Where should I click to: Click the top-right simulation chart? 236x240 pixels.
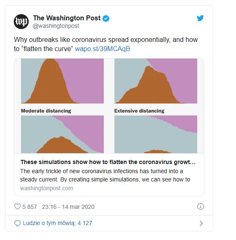click(x=156, y=81)
